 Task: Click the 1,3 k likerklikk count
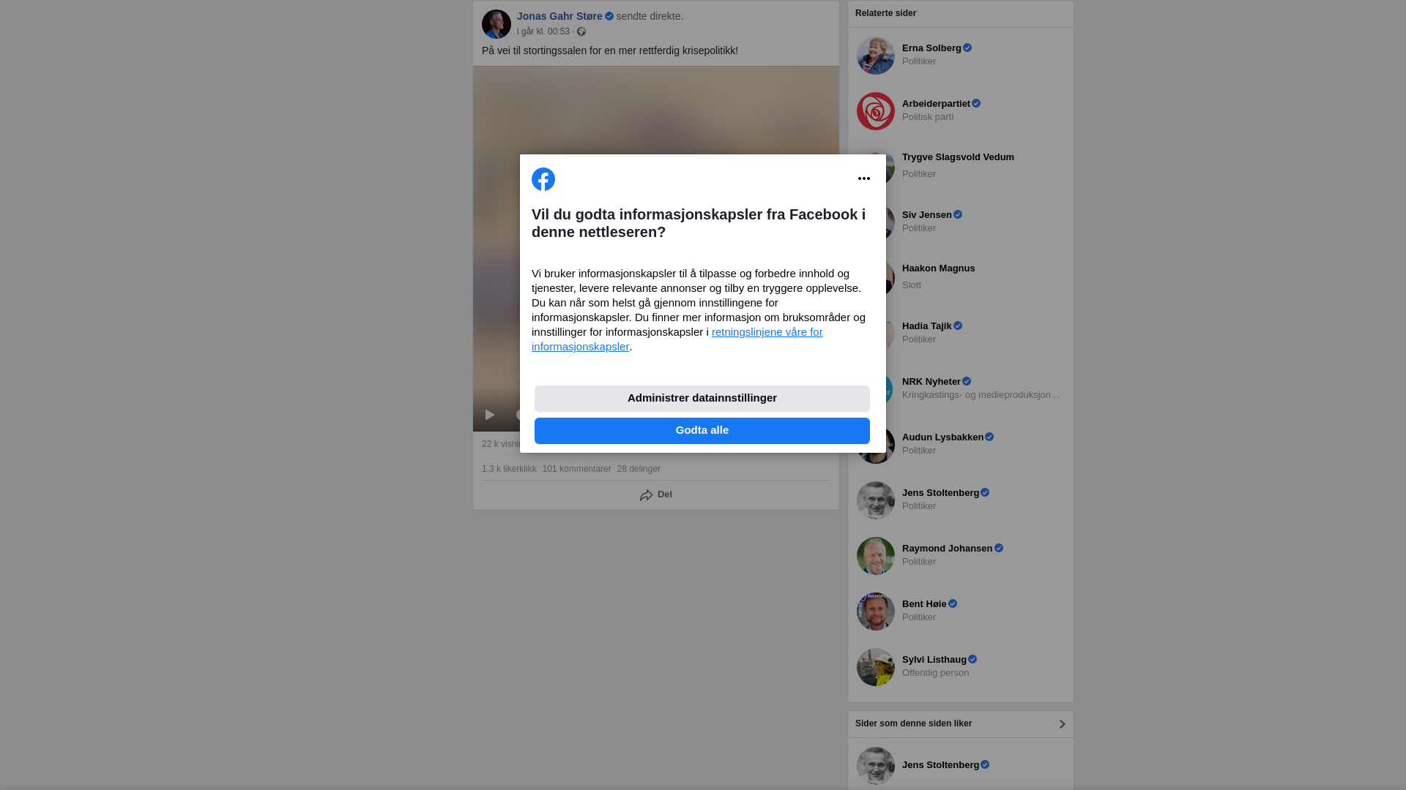coord(509,469)
